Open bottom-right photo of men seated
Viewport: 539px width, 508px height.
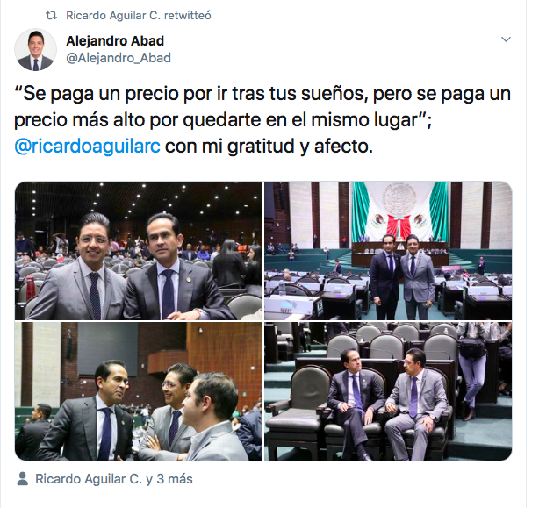pos(388,391)
